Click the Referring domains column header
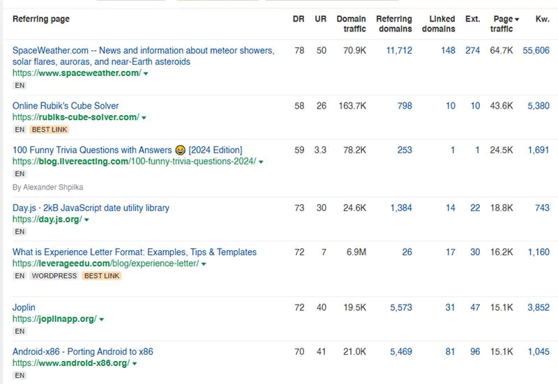558x384 pixels. (394, 24)
